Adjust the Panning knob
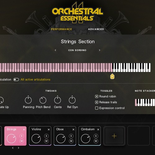Viewport: 155px width, 155px height. tap(28, 100)
